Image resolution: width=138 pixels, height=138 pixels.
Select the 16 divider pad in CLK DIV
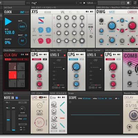tap(21, 67)
